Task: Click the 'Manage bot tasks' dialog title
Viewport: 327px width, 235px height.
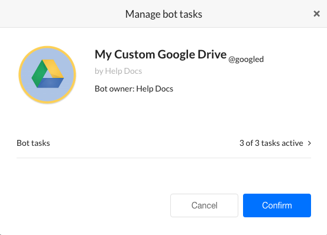Action: 164,14
